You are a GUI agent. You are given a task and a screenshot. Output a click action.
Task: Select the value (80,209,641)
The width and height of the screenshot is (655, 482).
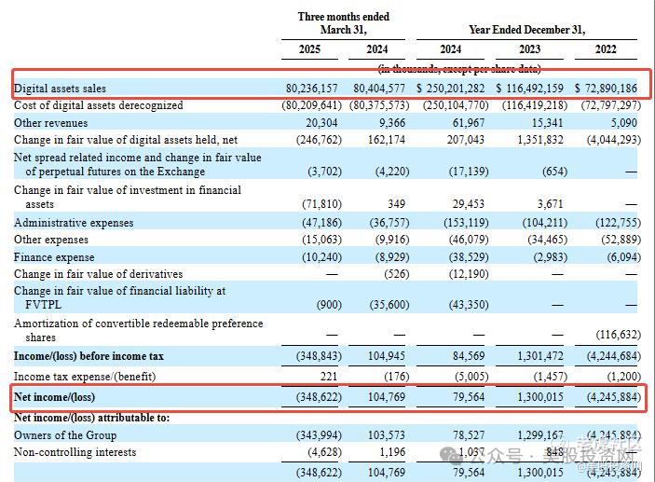click(311, 105)
